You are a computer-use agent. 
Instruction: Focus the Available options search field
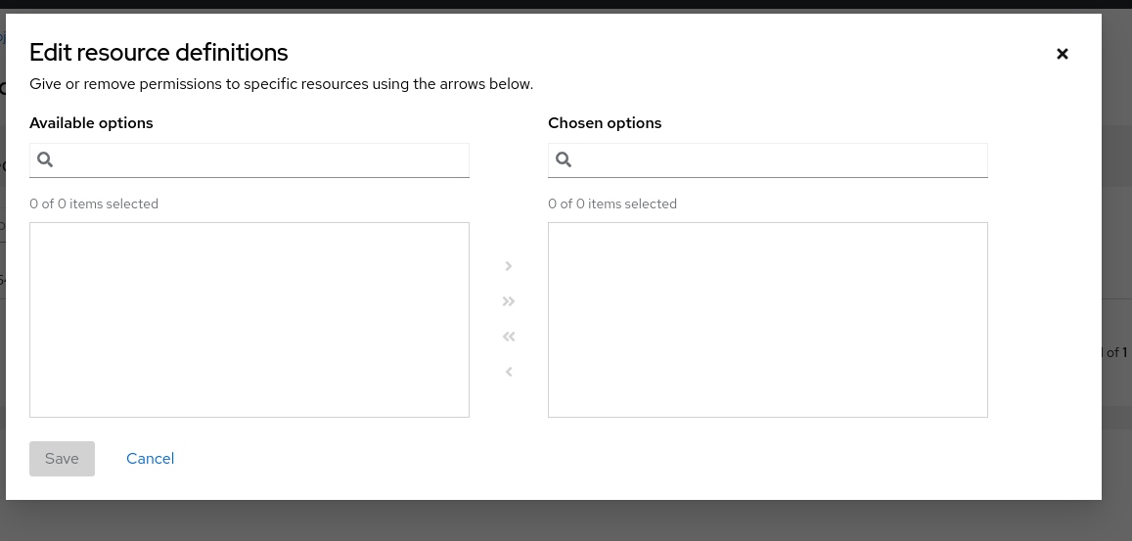[259, 160]
